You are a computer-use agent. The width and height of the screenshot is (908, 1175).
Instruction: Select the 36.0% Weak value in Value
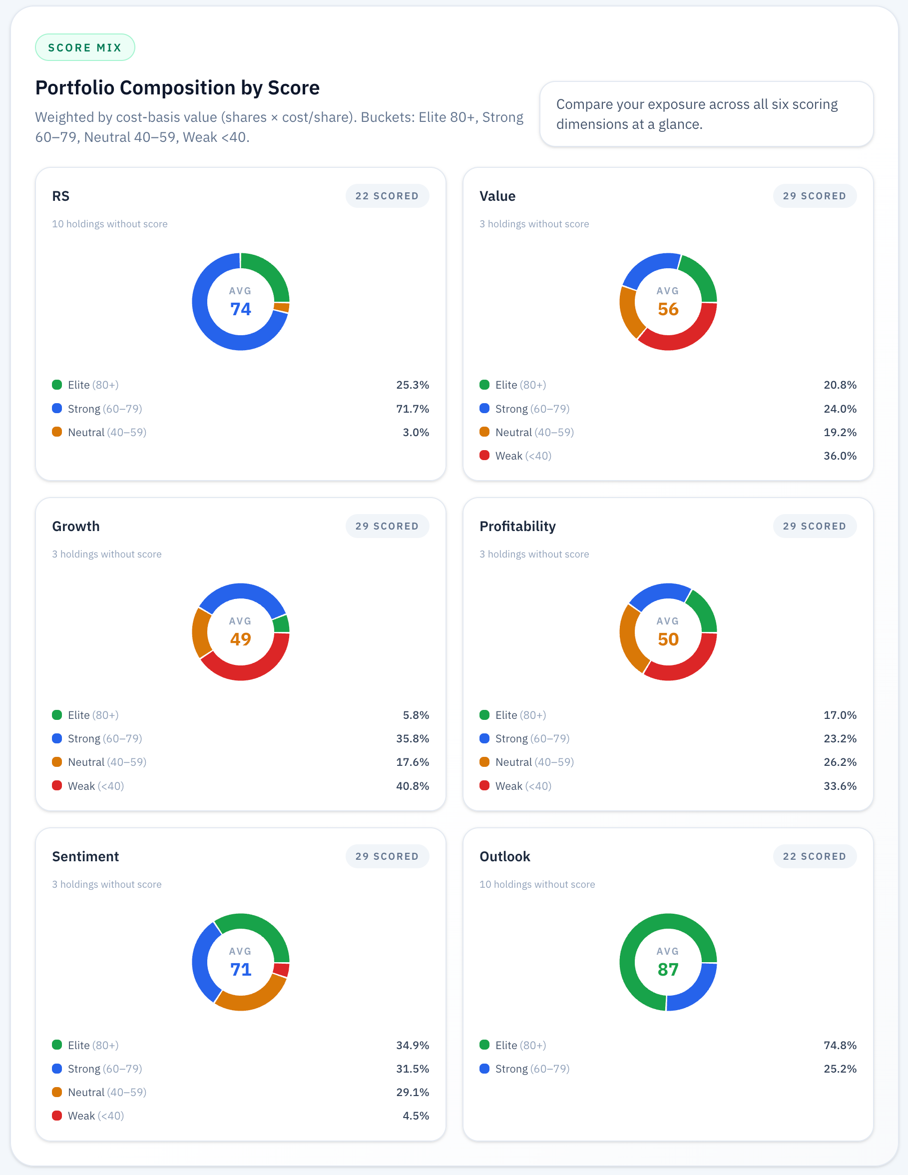840,456
